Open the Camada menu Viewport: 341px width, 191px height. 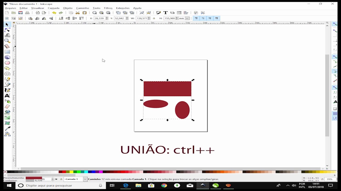54,8
